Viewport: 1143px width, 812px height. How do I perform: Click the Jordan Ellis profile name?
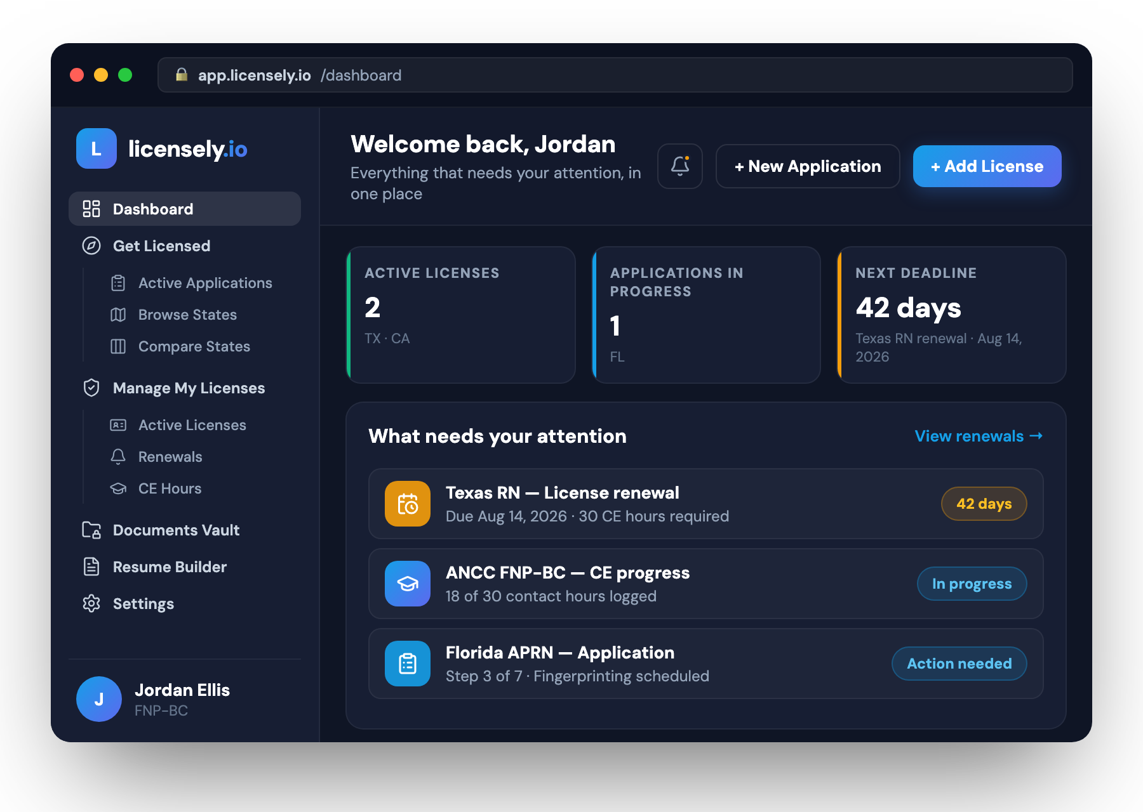tap(182, 690)
